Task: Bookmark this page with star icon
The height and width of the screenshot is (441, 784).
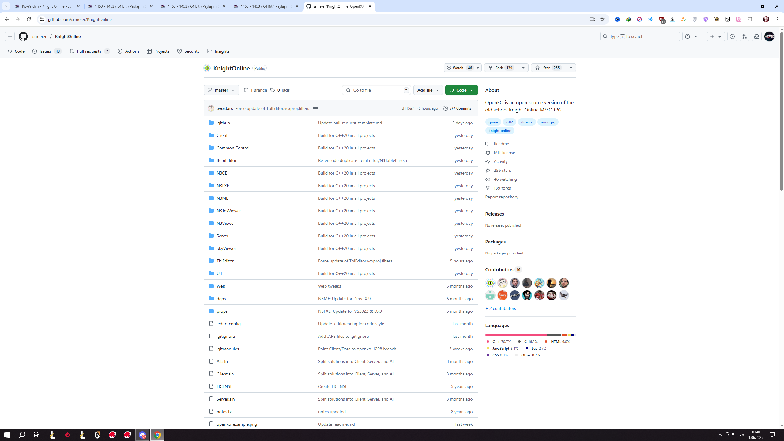Action: (602, 19)
